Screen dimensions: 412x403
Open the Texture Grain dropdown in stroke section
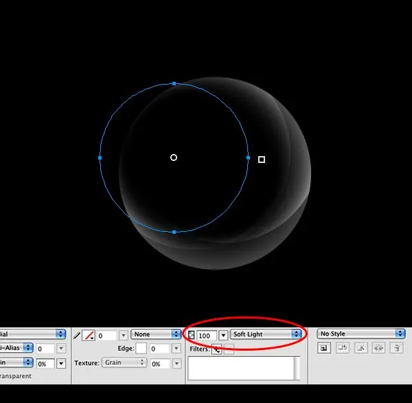pos(124,362)
